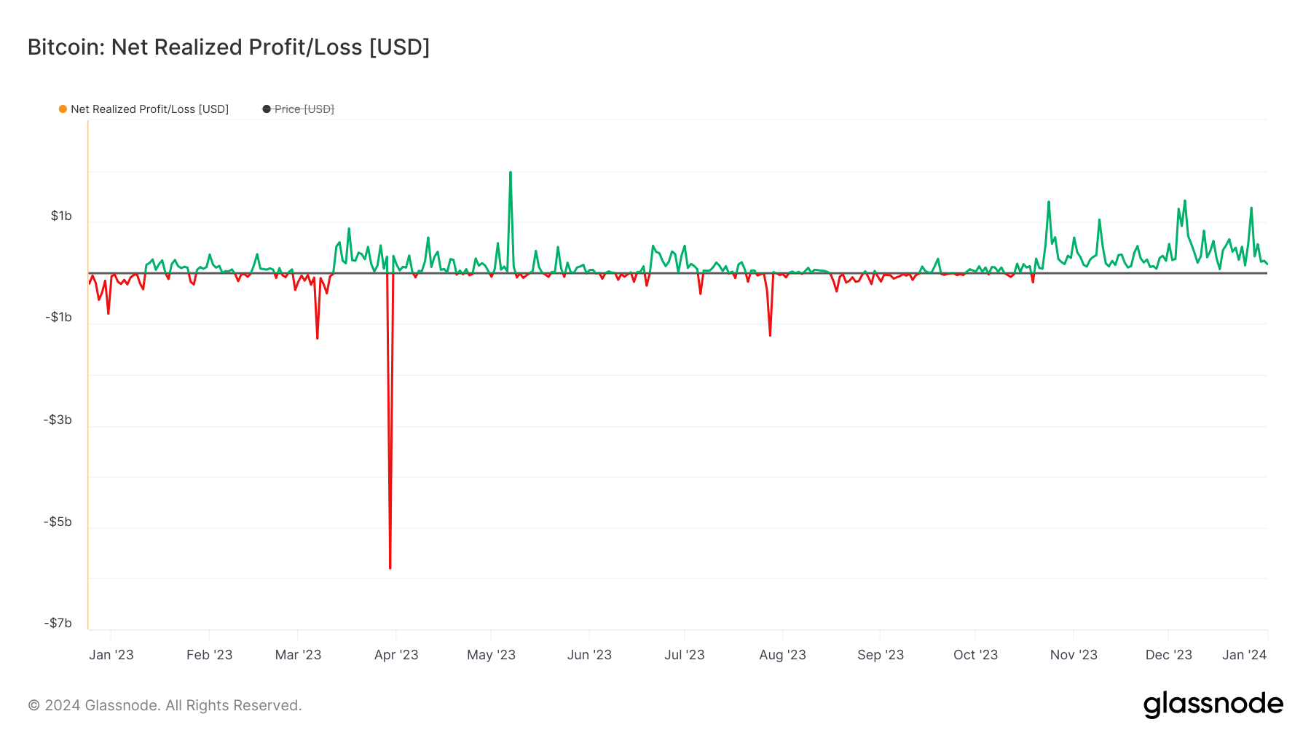Click the Sep '23 x-axis label
Viewport: 1311px width, 738px height.
click(x=881, y=654)
